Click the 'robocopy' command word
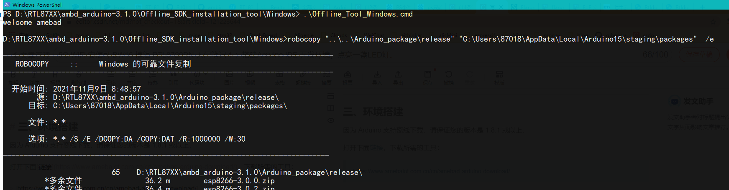Viewport: 729px width, 190px height. (x=304, y=39)
